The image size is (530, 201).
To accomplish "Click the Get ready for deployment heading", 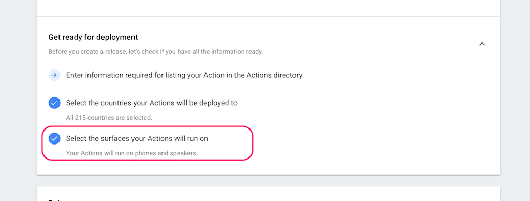I will tap(93, 37).
